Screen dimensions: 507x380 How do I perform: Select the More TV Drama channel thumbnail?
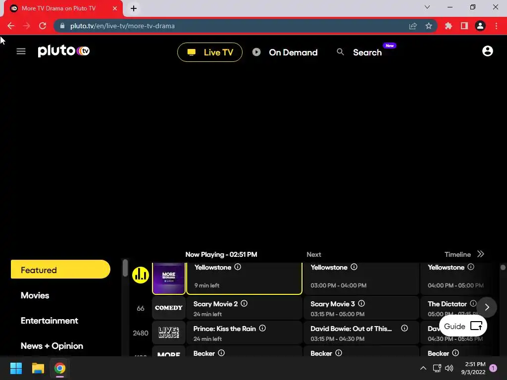(x=169, y=278)
